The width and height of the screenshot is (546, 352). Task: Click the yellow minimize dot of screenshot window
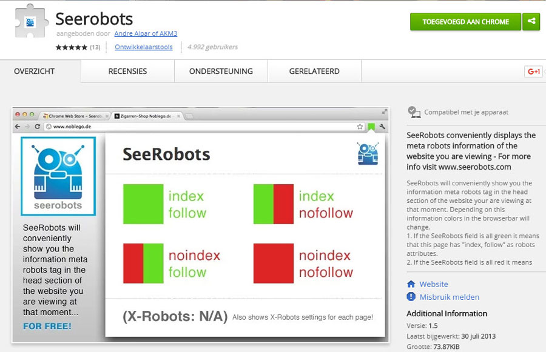click(x=24, y=115)
